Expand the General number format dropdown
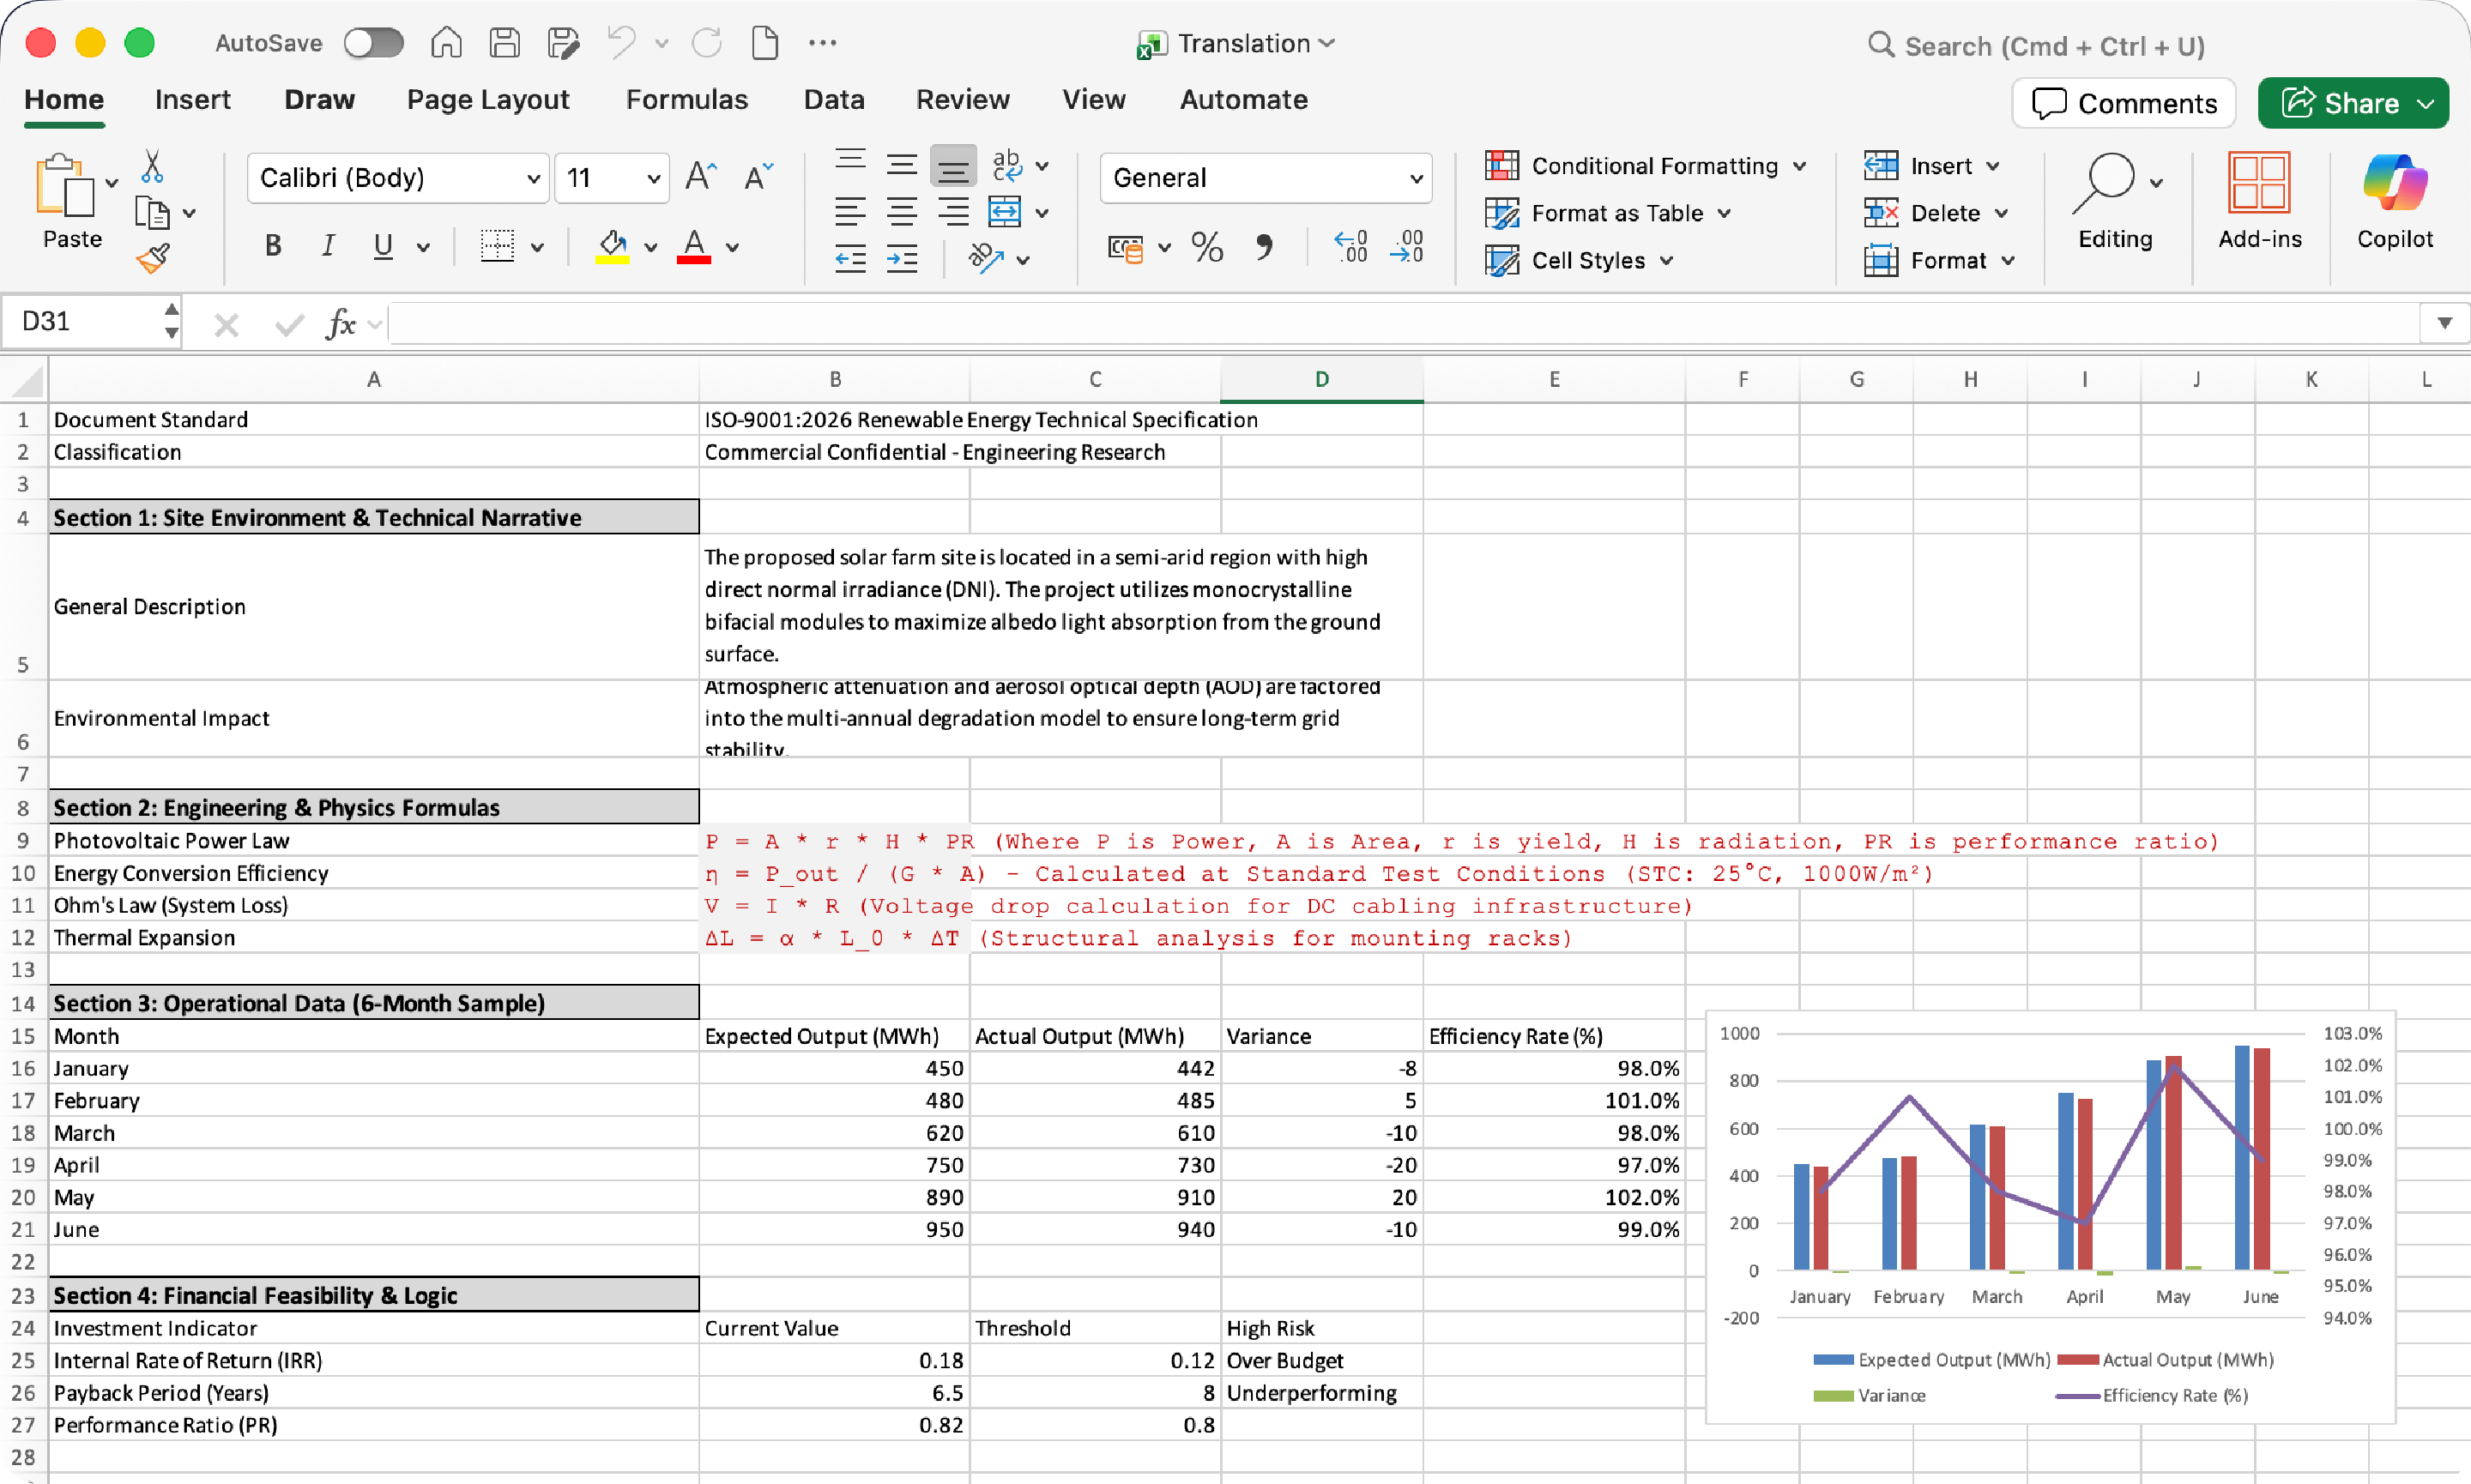 pos(1416,178)
